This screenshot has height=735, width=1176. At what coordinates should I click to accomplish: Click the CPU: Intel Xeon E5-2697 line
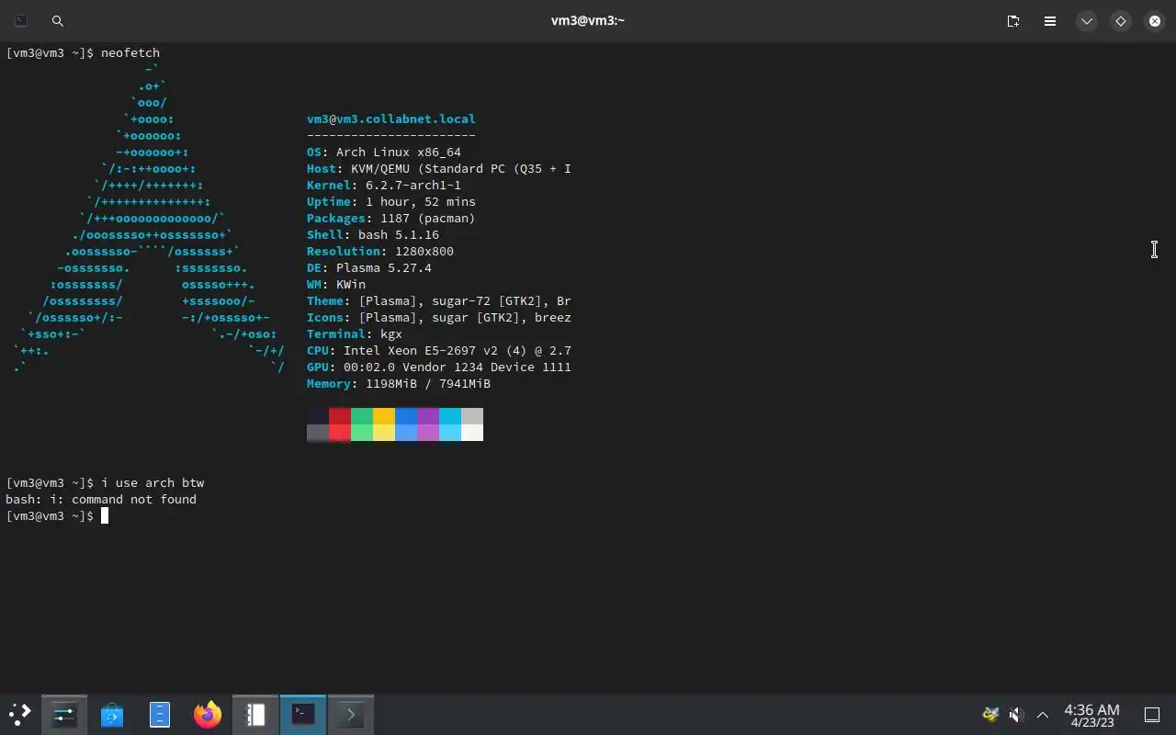(439, 350)
